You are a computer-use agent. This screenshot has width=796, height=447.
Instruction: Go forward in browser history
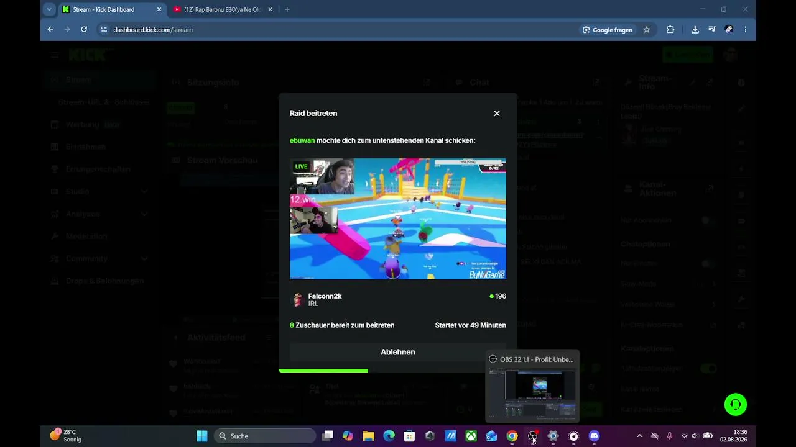pyautogui.click(x=67, y=29)
